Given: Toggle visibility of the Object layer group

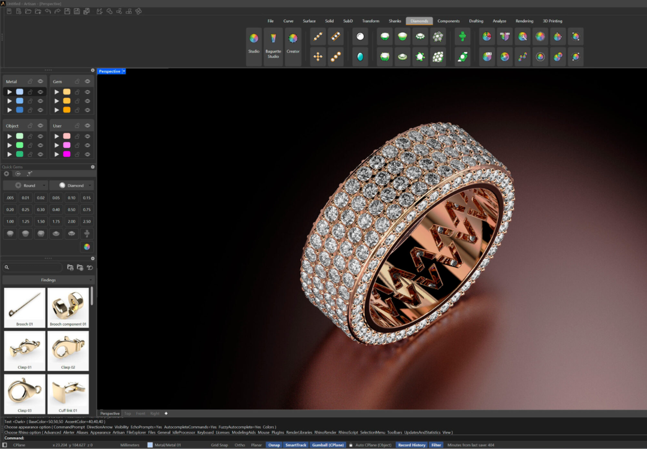Looking at the screenshot, I should tap(41, 126).
